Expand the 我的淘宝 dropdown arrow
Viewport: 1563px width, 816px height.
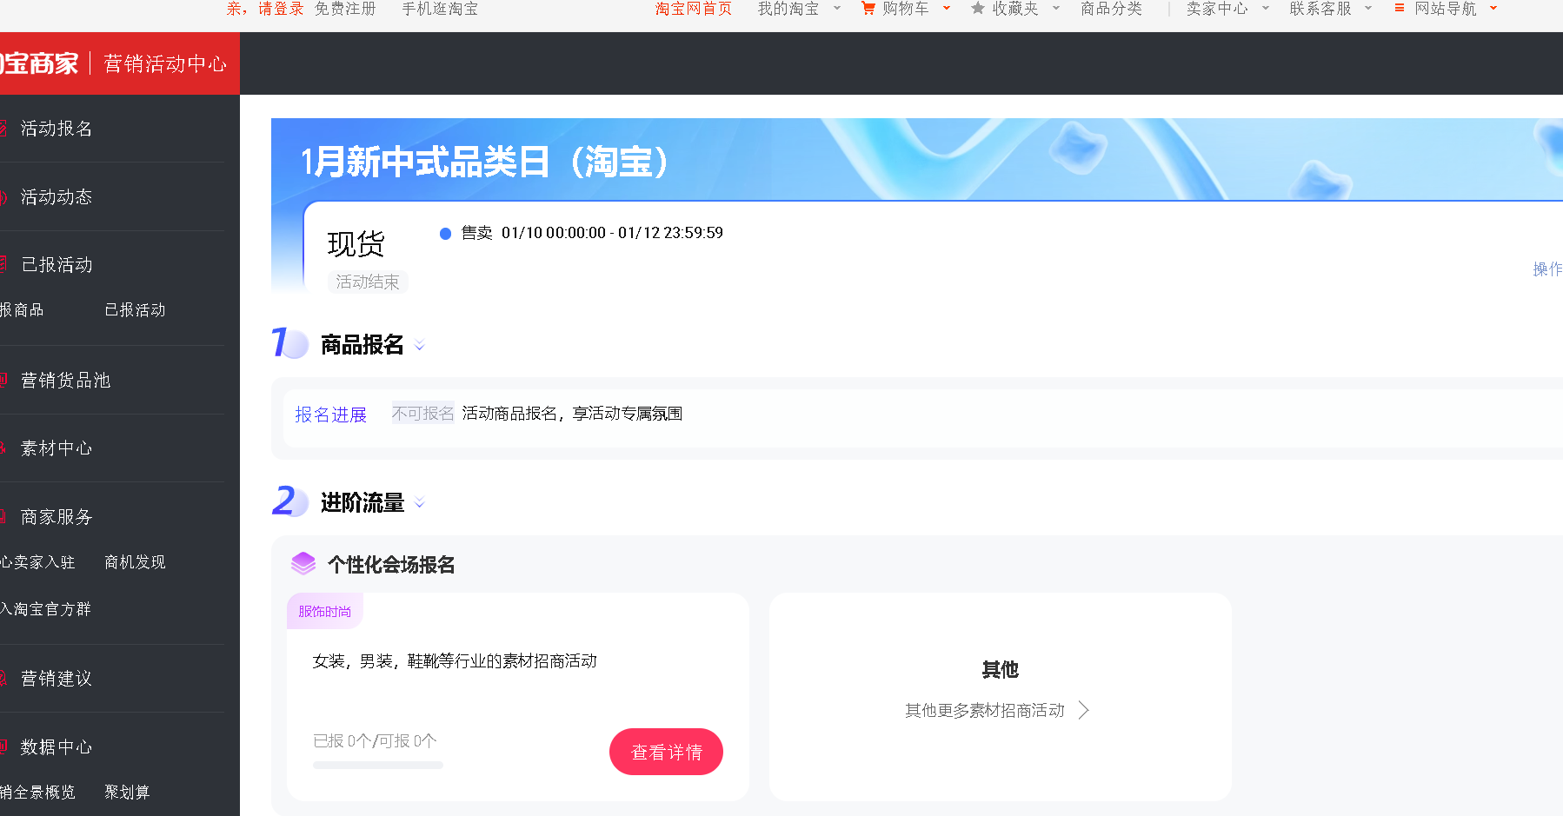click(x=837, y=9)
